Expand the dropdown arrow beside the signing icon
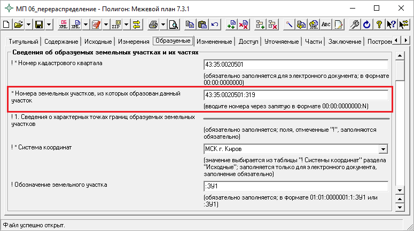This screenshot has height=231, width=414. pyautogui.click(x=106, y=25)
